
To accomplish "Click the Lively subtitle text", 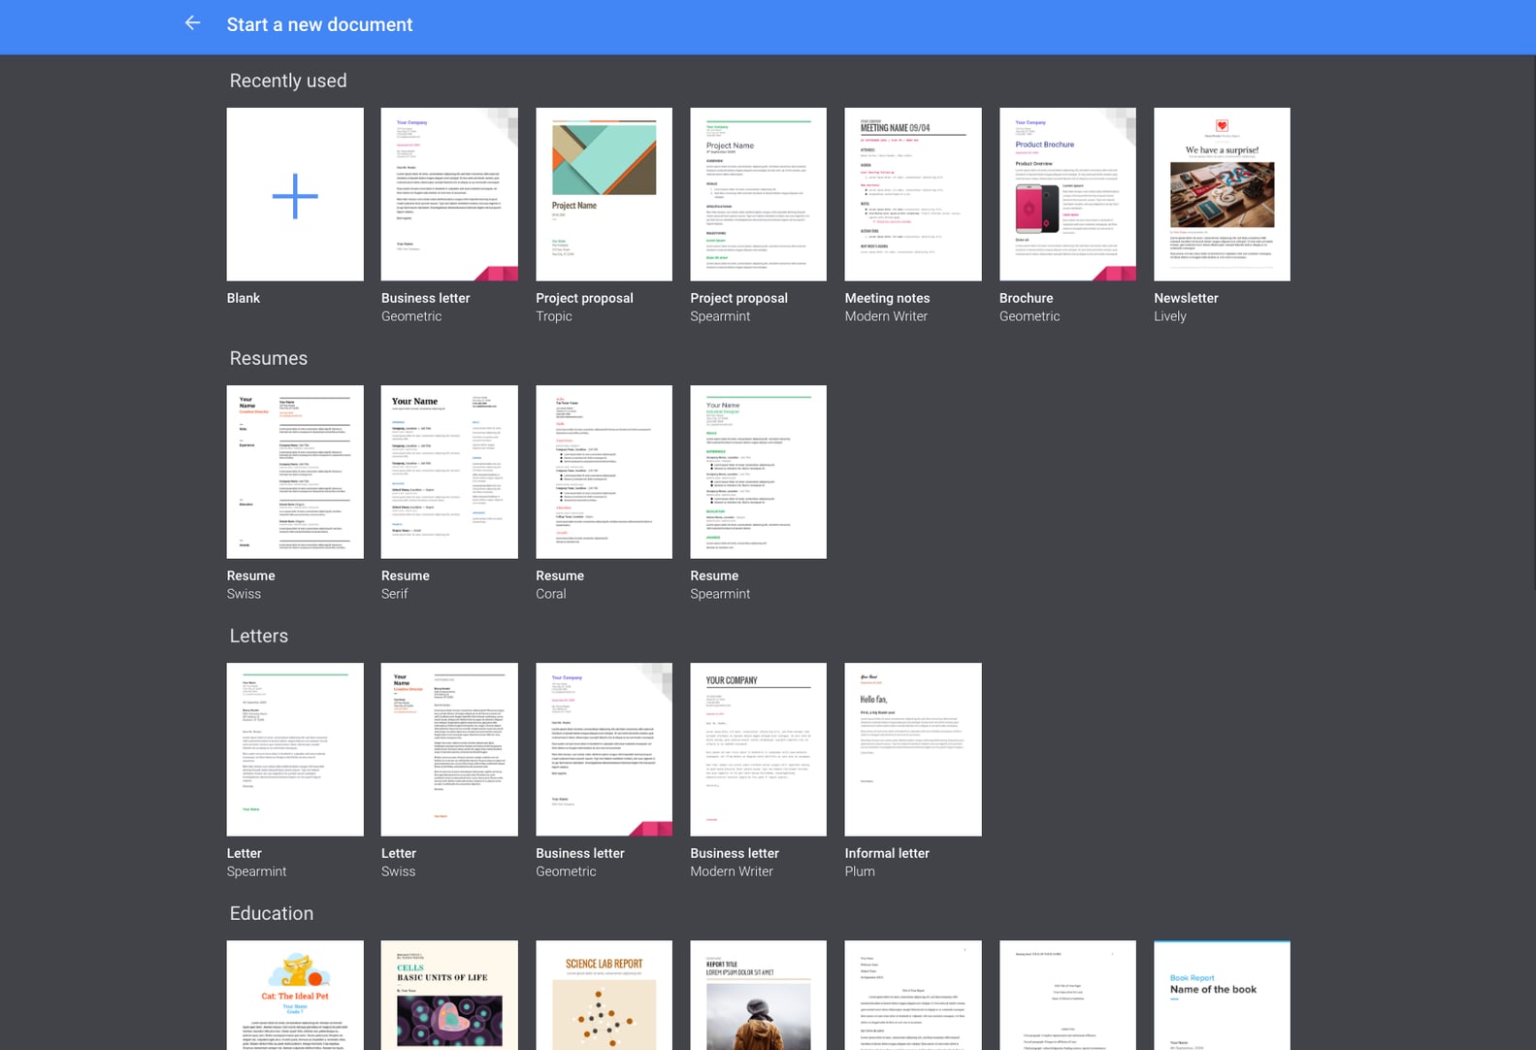I will coord(1170,316).
